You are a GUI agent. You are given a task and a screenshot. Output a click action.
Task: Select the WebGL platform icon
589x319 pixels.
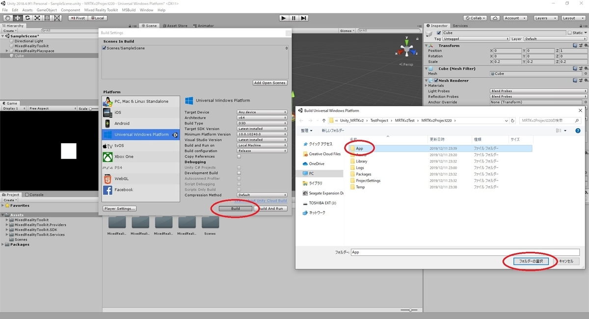107,179
